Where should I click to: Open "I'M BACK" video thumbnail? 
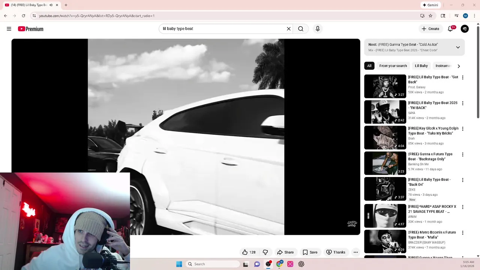(385, 112)
